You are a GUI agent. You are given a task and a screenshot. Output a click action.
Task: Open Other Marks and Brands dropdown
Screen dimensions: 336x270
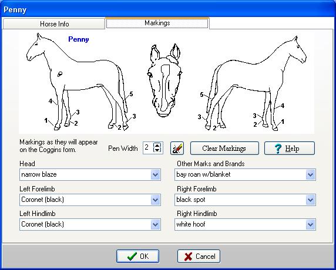tap(311, 174)
